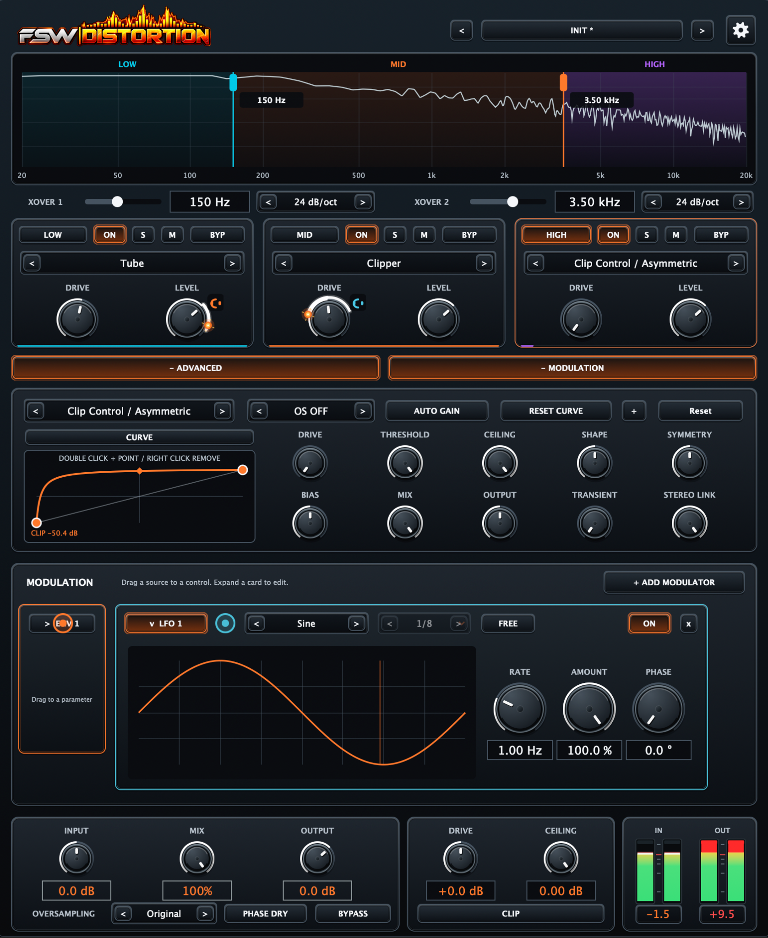Click next oversampling mode arrow after Original
This screenshot has height=938, width=768.
click(x=205, y=914)
